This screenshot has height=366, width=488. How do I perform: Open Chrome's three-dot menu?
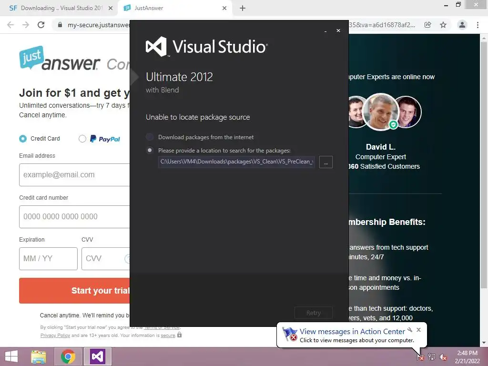478,25
